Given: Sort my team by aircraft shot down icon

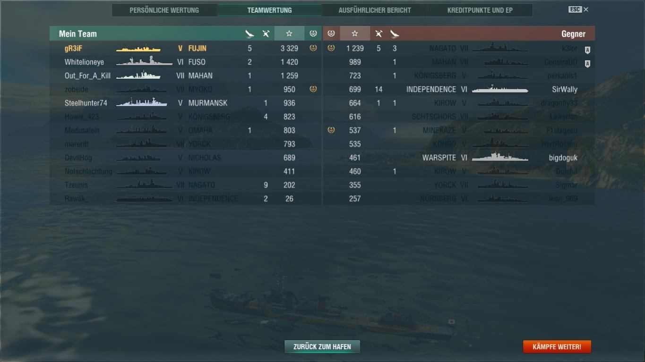Looking at the screenshot, I should coord(266,34).
